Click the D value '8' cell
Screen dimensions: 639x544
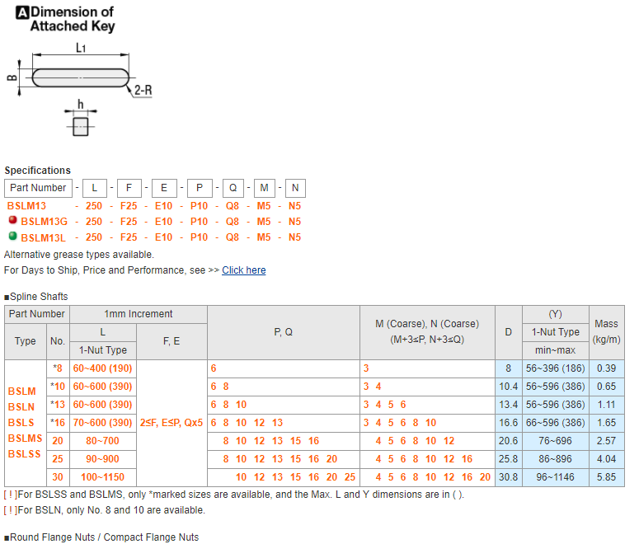pos(509,368)
